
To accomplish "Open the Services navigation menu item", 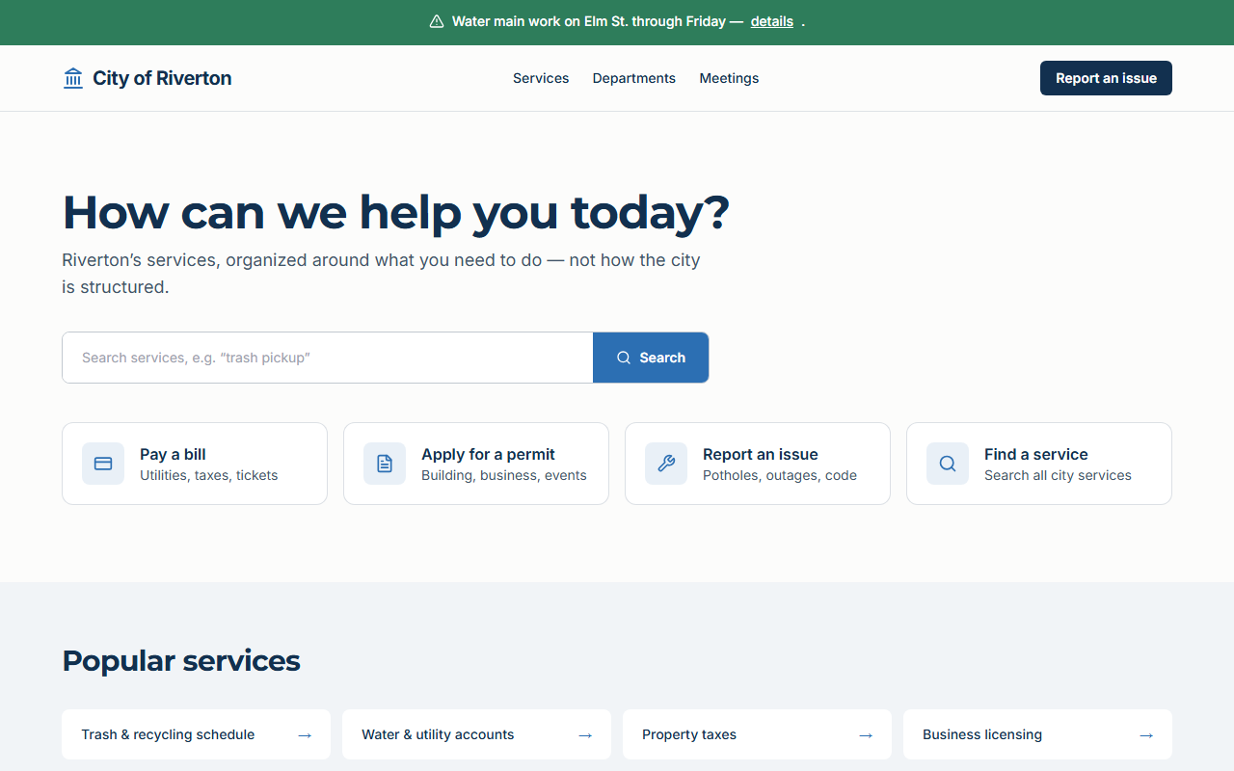I will coord(541,78).
